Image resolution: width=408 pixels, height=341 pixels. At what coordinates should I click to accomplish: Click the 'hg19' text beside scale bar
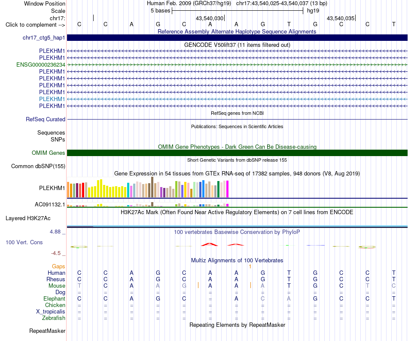(x=313, y=11)
